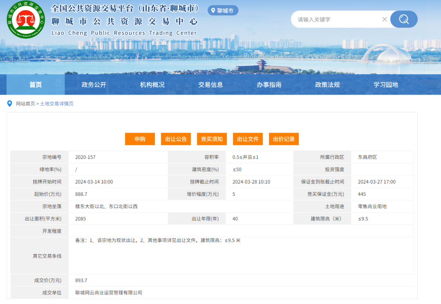Click the green scales-of-justice site logo
441x304 pixels.
coord(26,20)
